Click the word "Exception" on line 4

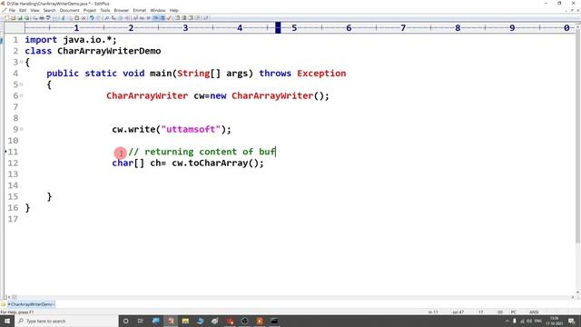point(321,74)
